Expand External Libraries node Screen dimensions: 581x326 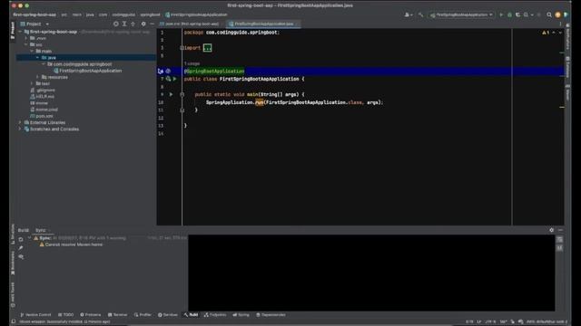pyautogui.click(x=20, y=122)
